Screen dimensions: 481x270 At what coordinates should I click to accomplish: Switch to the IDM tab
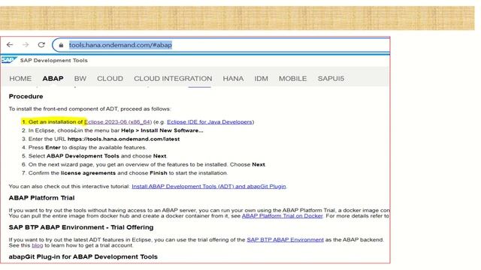[x=261, y=79]
